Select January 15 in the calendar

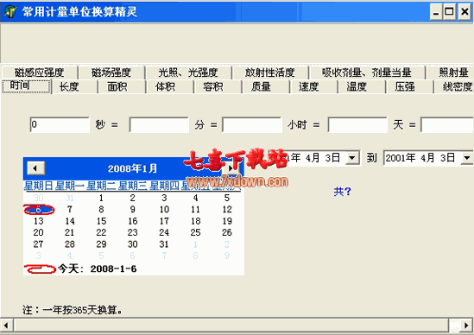[101, 221]
